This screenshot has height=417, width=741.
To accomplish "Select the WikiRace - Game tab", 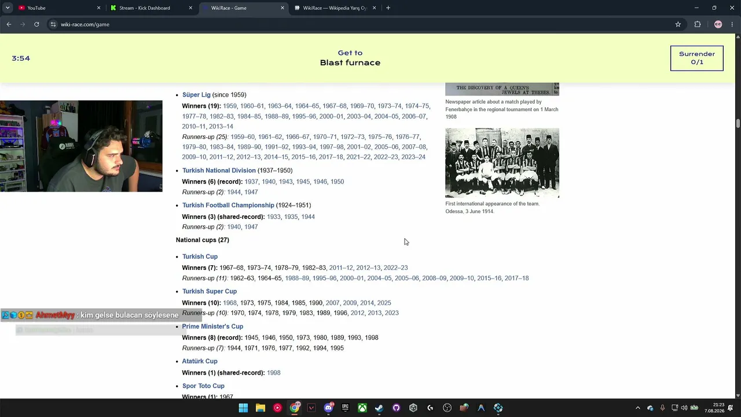I will [243, 8].
